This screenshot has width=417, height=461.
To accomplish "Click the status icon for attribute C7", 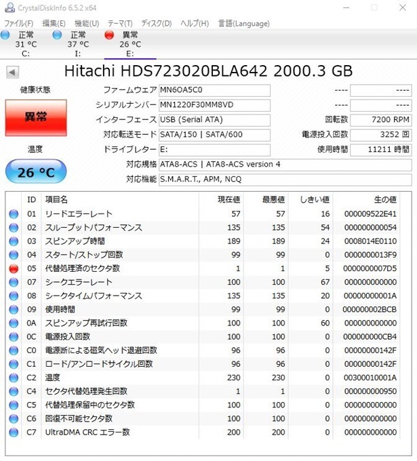I will coord(14,433).
